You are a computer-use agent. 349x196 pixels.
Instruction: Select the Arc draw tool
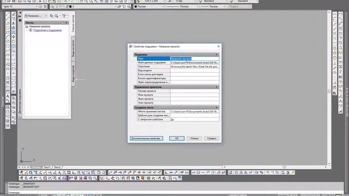[x=8, y=37]
